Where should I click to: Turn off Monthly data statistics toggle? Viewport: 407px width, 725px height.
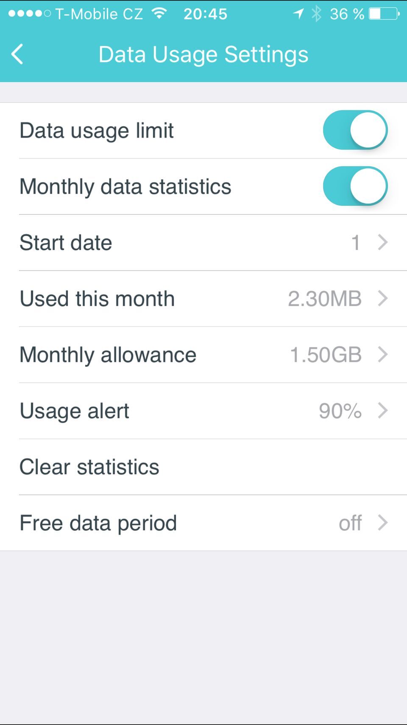[355, 186]
